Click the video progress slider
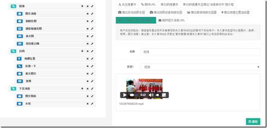This screenshot has width=267, height=128. pos(133,95)
